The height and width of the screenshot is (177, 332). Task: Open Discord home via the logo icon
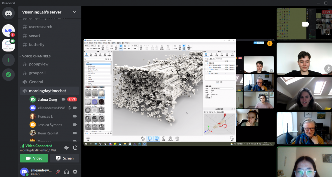[x=8, y=13]
